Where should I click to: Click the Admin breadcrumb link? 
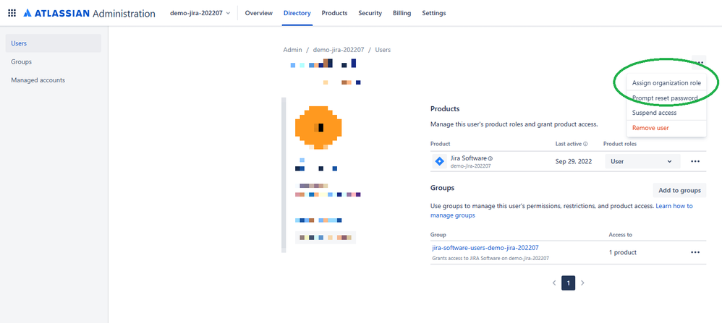(292, 50)
